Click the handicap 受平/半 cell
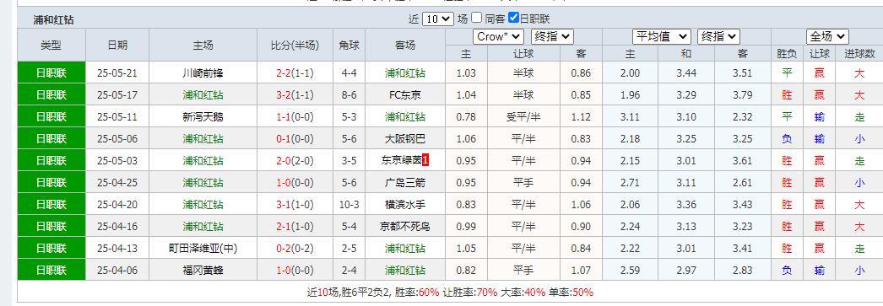Screen dimensions: 883x306 tap(523, 117)
